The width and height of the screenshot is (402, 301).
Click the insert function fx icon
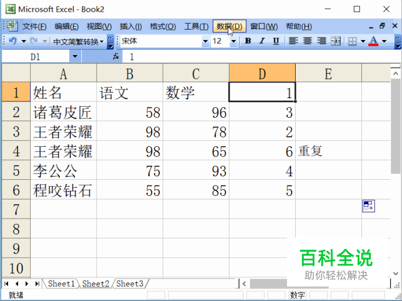click(x=116, y=56)
